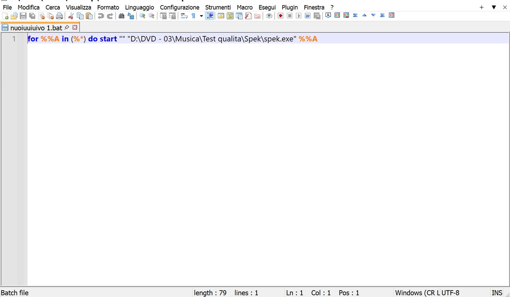The width and height of the screenshot is (510, 297).
Task: Click the blue up arrow toolbar icon
Action: [364, 16]
